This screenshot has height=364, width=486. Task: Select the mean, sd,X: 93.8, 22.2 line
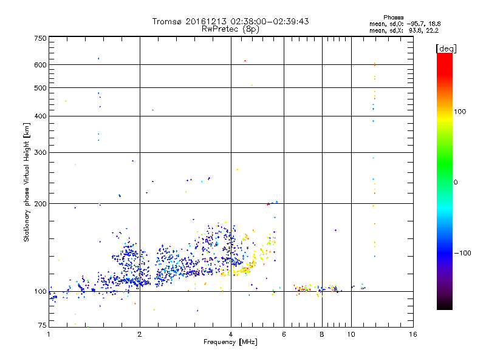point(404,30)
